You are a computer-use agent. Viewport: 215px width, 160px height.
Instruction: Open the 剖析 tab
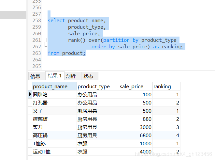[x=73, y=76]
